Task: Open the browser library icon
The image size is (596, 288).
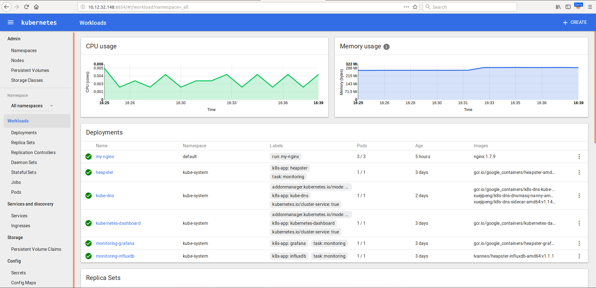Action: 558,7
